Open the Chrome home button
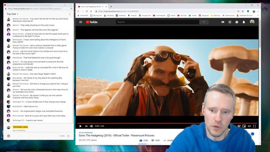 click(x=91, y=11)
